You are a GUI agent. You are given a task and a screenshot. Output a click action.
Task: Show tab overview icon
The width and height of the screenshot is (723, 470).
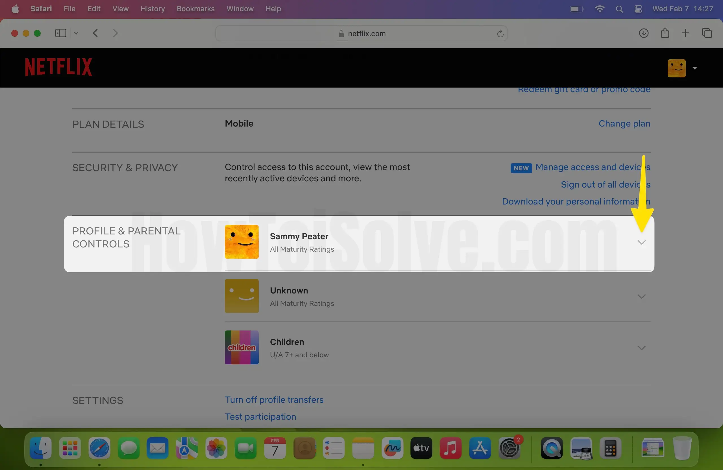pos(707,33)
